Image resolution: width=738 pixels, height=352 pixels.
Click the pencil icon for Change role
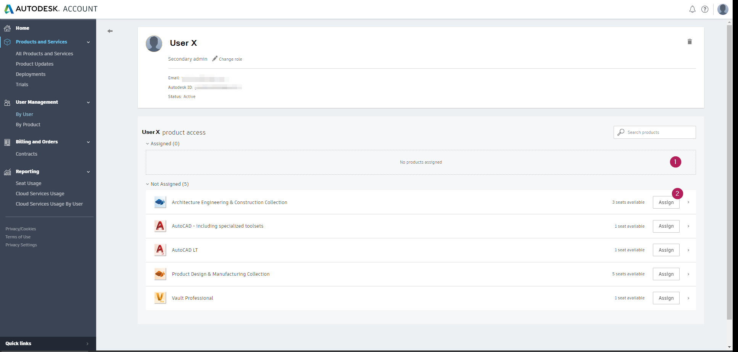click(215, 59)
